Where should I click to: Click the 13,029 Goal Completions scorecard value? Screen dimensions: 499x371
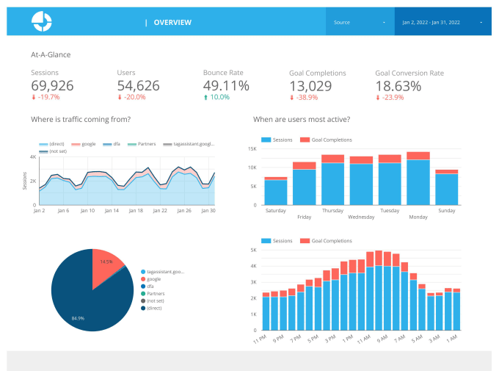[310, 86]
